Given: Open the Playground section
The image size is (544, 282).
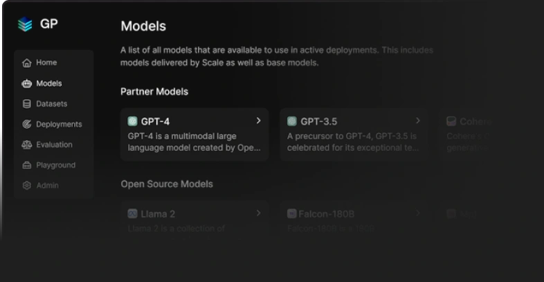Looking at the screenshot, I should point(55,166).
